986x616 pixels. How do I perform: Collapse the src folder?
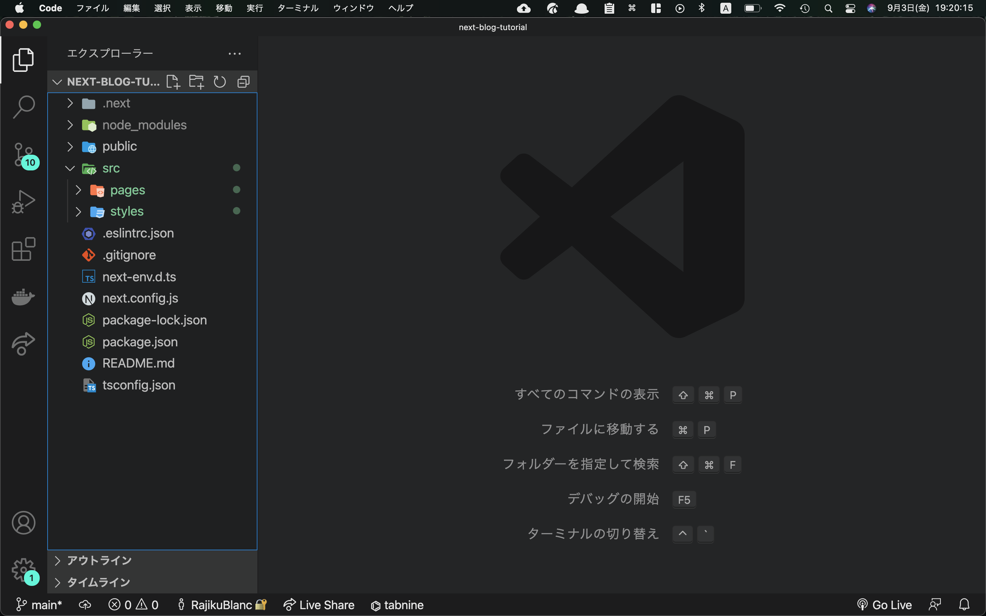pyautogui.click(x=152, y=168)
